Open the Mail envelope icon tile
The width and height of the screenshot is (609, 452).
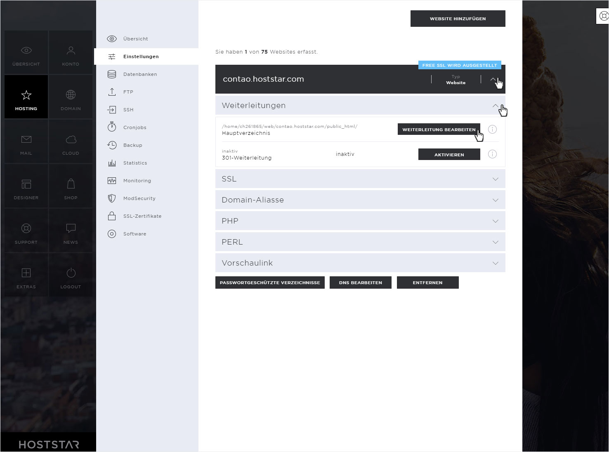pos(26,141)
